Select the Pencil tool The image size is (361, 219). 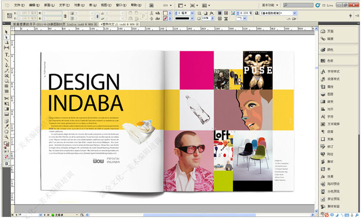[x=6, y=71]
